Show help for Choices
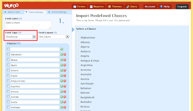The height and width of the screenshot is (111, 193). [19, 44]
